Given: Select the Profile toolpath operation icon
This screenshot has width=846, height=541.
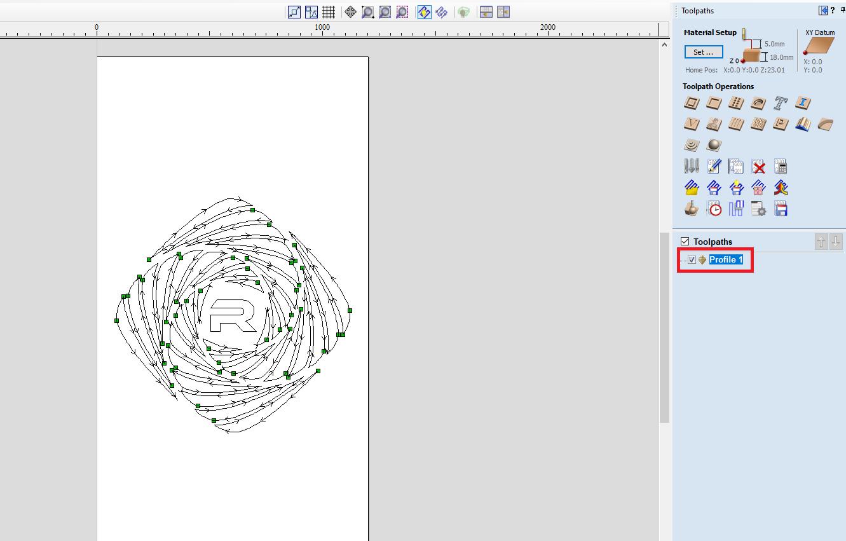Looking at the screenshot, I should 692,103.
